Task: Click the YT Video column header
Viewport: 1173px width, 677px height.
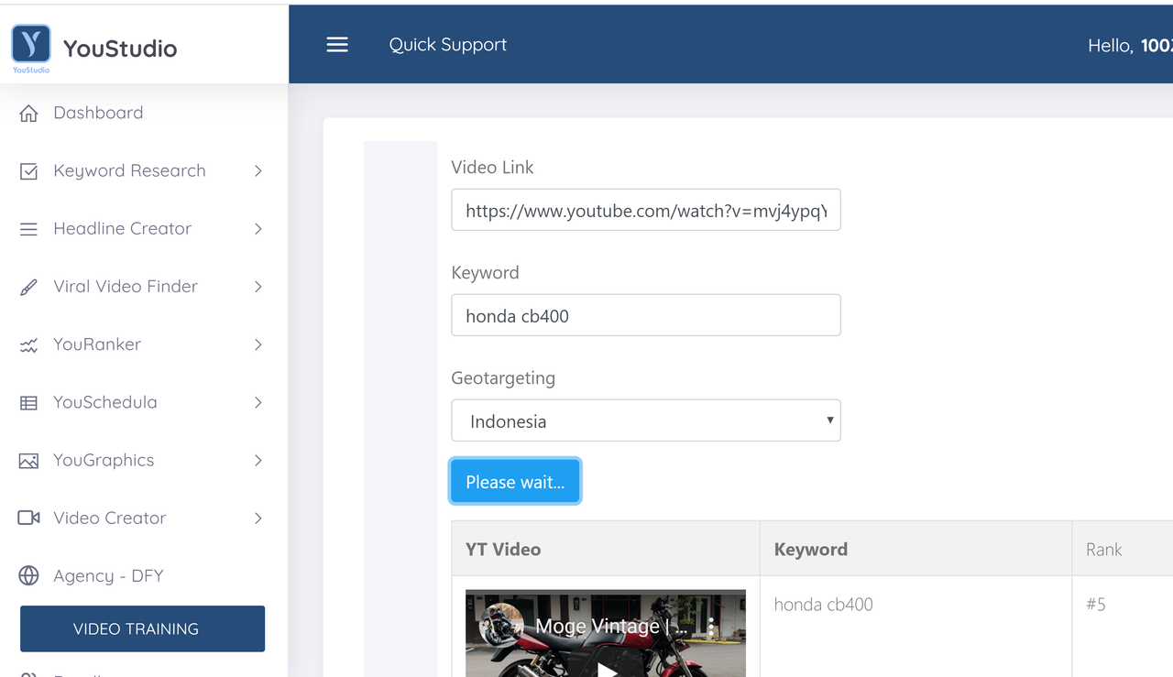Action: point(503,549)
